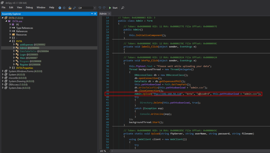Collapse the DVTA namespace node
Screen dimensions: 270x153
point(9,41)
